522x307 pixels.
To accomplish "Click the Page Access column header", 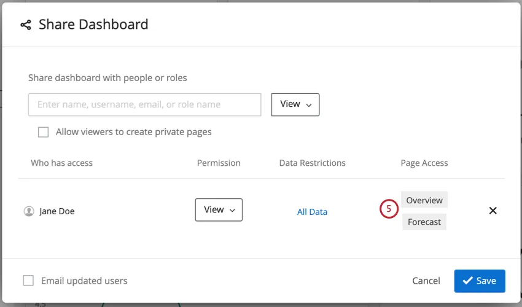I will point(424,163).
